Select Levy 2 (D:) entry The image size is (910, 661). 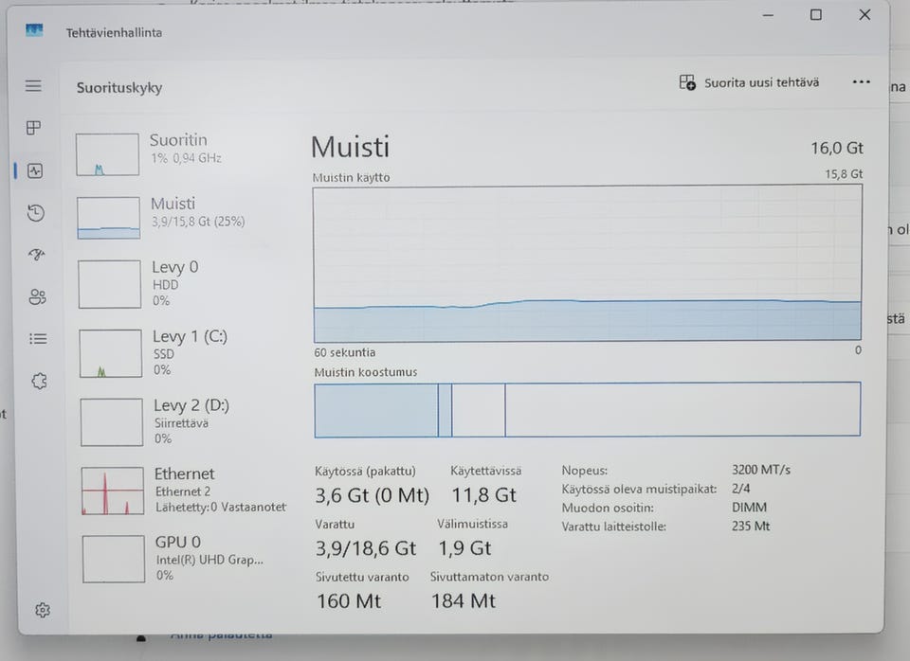(x=183, y=421)
